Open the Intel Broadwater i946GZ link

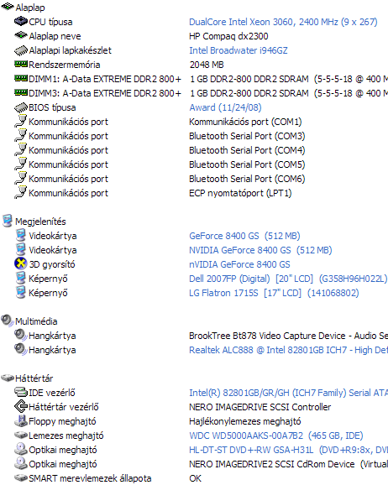239,50
